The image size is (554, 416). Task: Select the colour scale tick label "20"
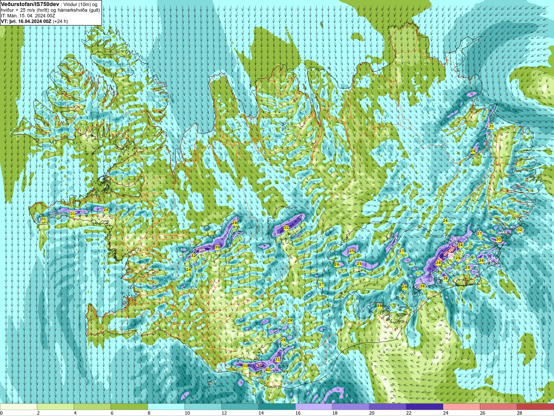372,413
